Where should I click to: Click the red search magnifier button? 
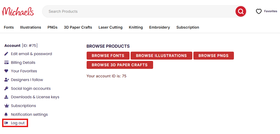(x=241, y=11)
